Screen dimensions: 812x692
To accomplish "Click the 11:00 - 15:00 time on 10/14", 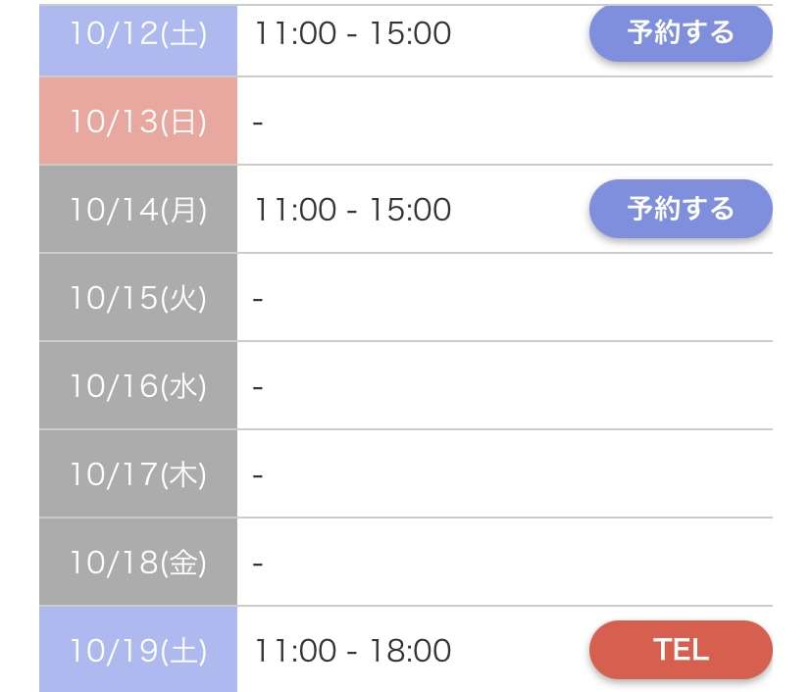I will (x=353, y=209).
